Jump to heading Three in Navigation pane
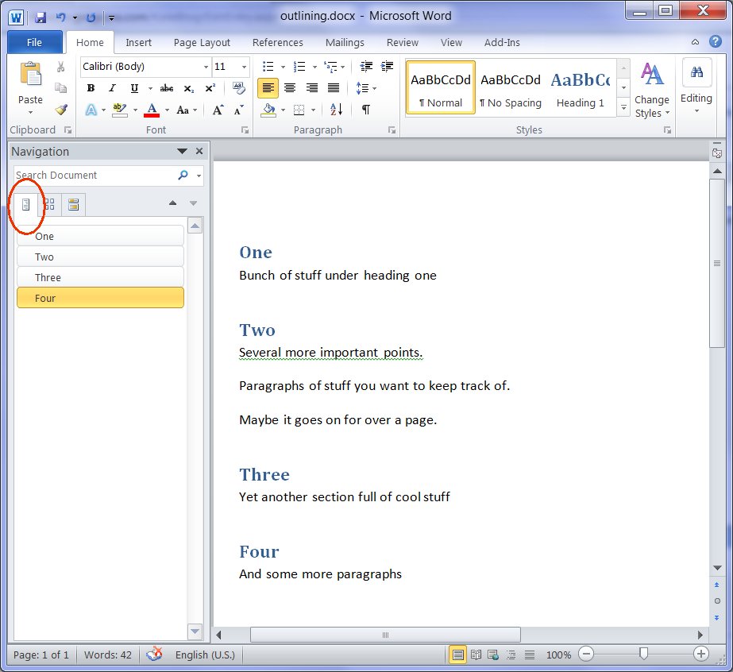This screenshot has width=733, height=672. [101, 277]
